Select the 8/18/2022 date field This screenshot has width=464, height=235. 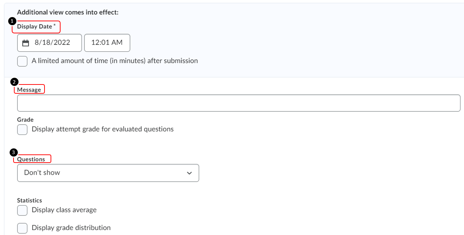click(52, 43)
